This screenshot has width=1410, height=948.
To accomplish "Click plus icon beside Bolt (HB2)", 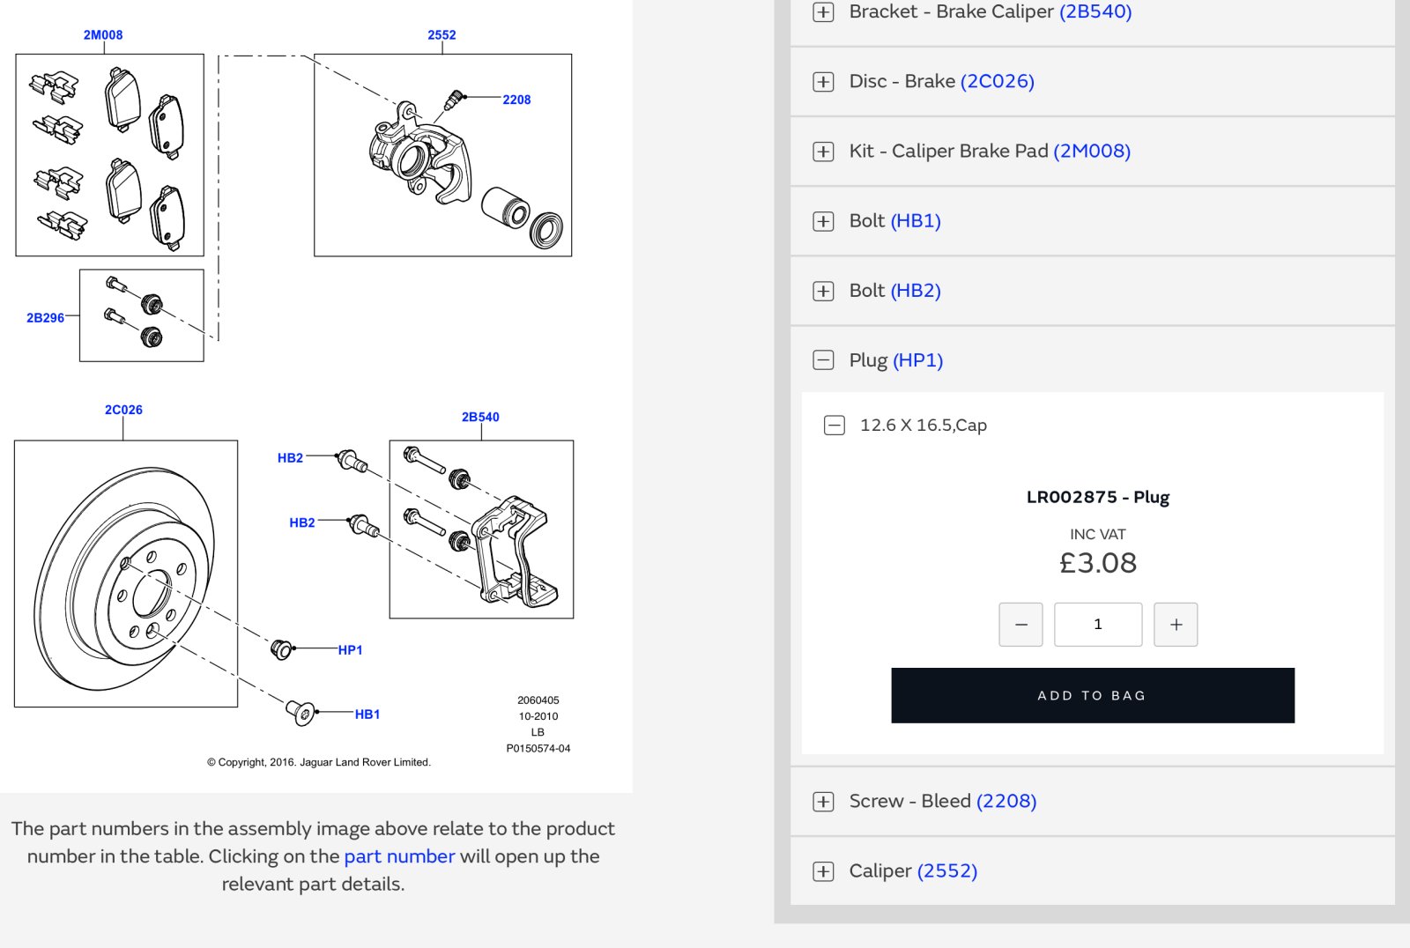I will (823, 290).
